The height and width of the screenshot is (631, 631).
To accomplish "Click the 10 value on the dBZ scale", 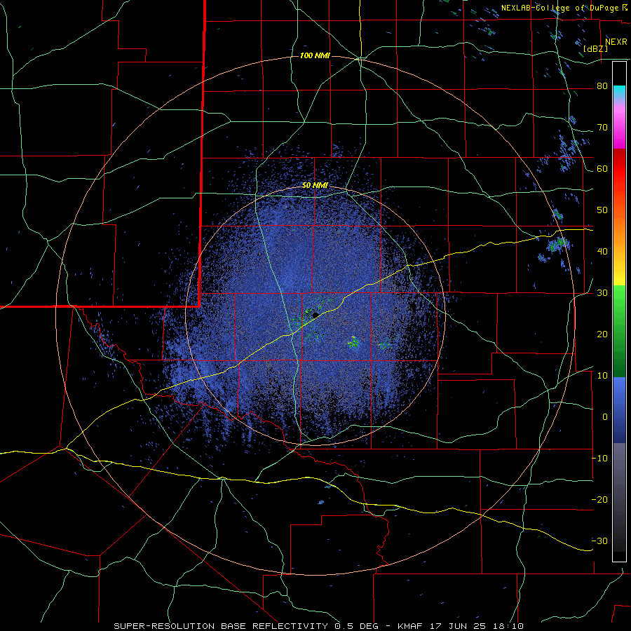I will click(602, 376).
